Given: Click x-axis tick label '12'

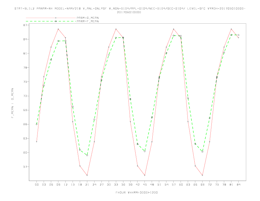Looking at the screenshot, I should tap(66, 185).
